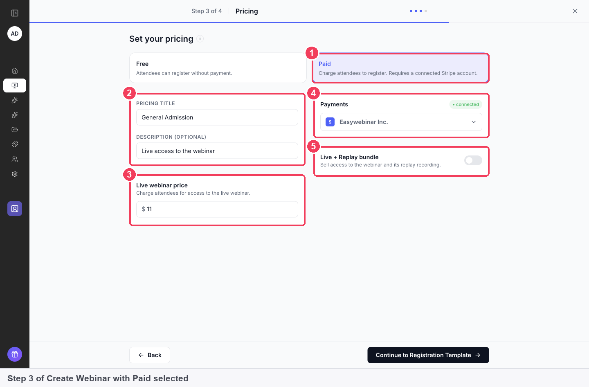Click the Back button
Image resolution: width=589 pixels, height=387 pixels.
[150, 355]
